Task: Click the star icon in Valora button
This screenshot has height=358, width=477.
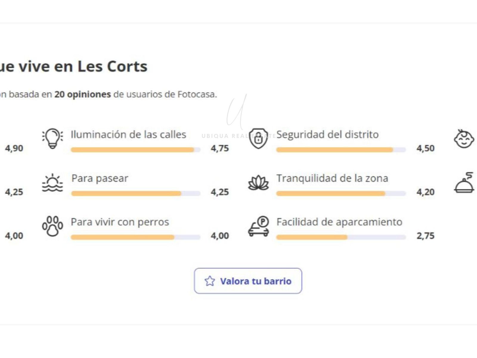Action: point(210,281)
